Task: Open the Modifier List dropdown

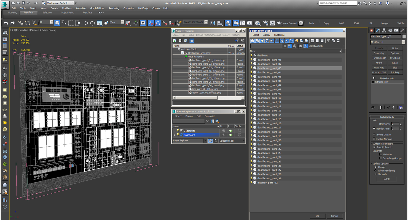Action: [388, 42]
